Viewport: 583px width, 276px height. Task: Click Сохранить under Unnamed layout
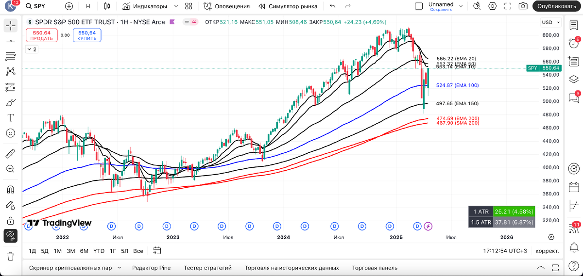pyautogui.click(x=441, y=9)
